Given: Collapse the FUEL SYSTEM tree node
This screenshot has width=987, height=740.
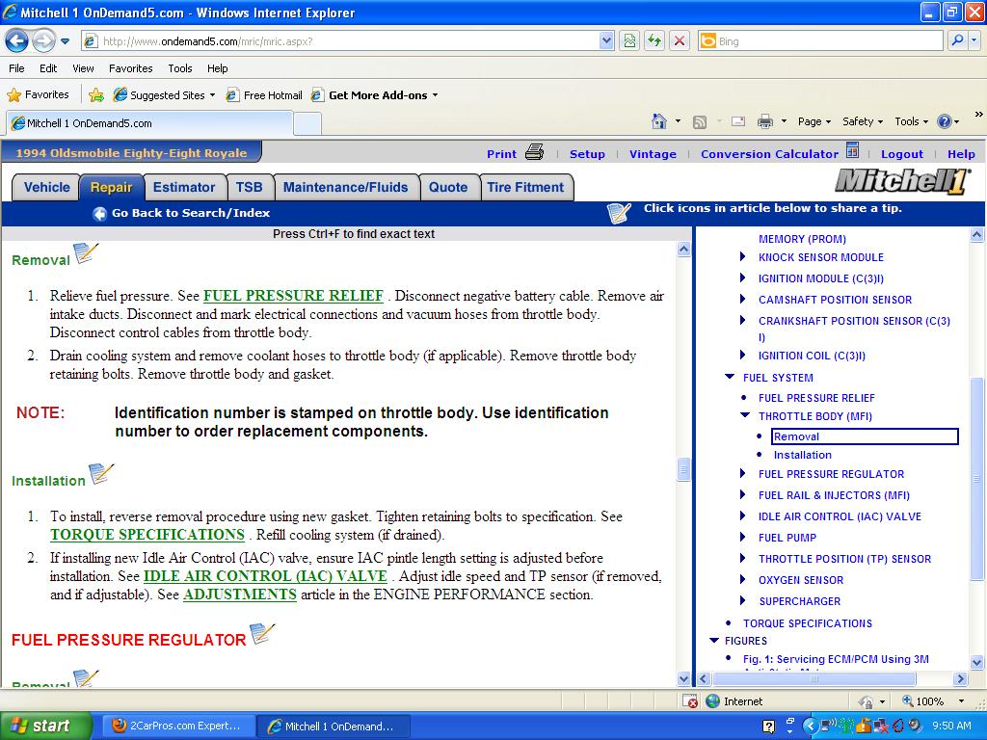Looking at the screenshot, I should (x=730, y=377).
